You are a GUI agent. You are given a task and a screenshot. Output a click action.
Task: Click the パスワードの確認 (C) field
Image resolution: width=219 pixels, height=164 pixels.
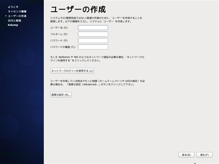coord(93,47)
